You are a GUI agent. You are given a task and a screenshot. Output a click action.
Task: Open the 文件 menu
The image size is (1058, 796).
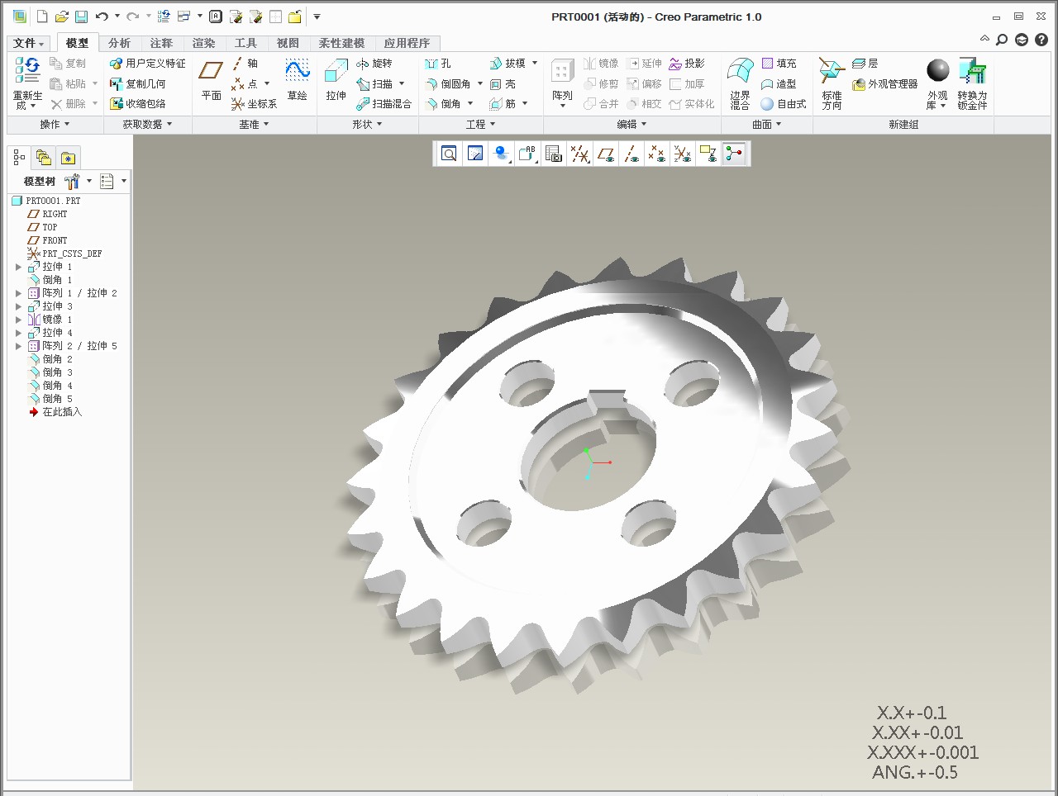(29, 43)
